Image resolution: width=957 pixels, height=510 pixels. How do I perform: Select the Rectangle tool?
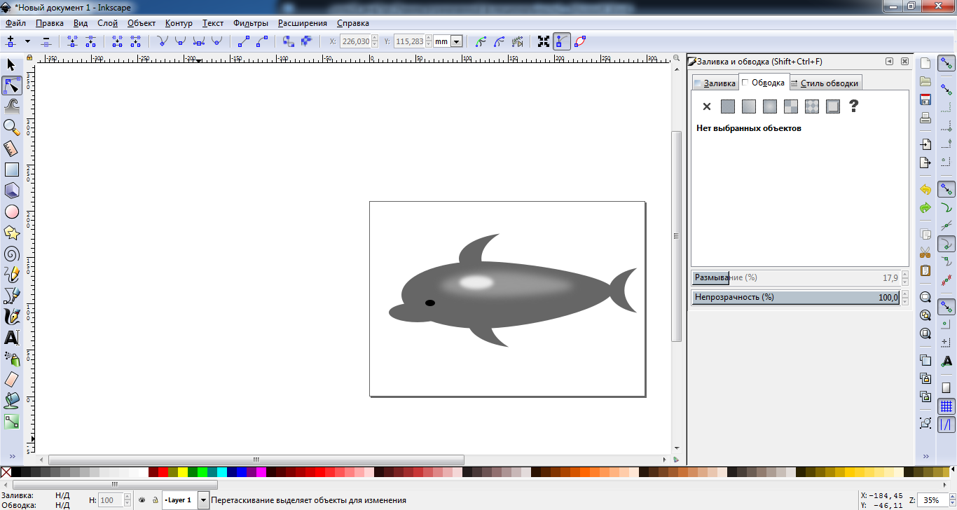pos(11,170)
